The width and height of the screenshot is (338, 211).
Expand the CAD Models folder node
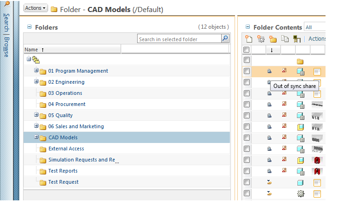click(x=36, y=137)
